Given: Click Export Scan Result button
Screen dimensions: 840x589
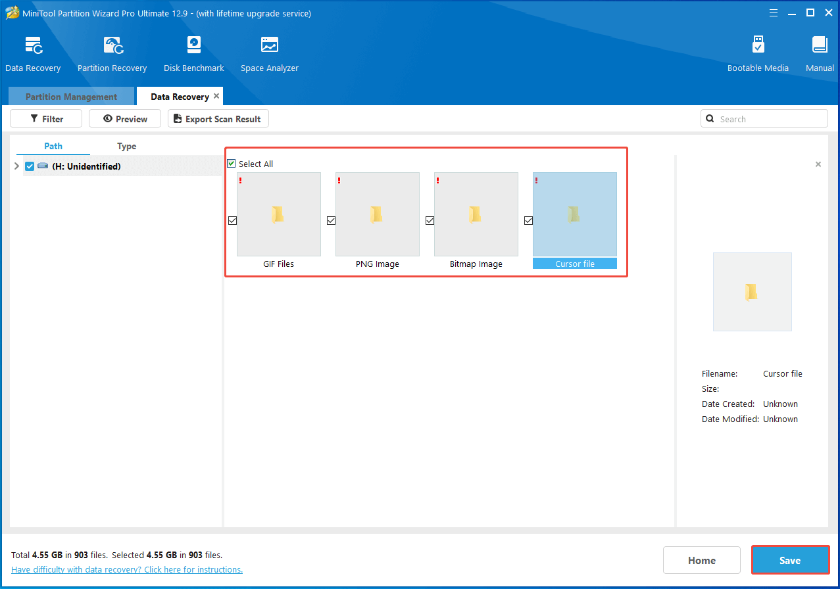Looking at the screenshot, I should (218, 118).
